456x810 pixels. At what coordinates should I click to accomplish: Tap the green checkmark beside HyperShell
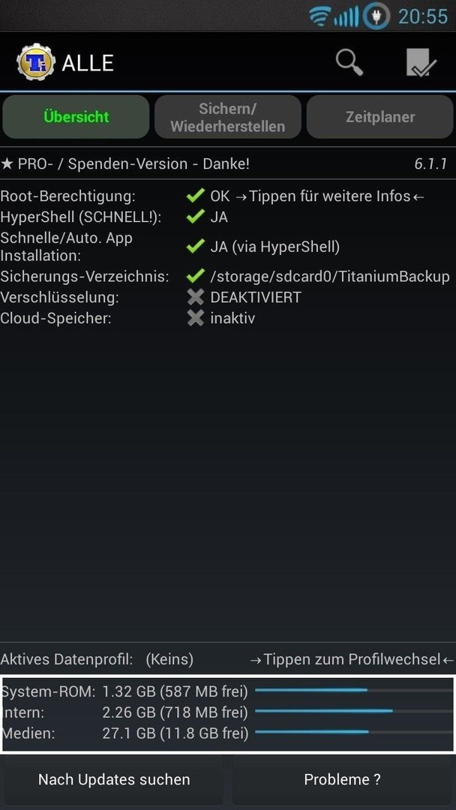tap(195, 217)
